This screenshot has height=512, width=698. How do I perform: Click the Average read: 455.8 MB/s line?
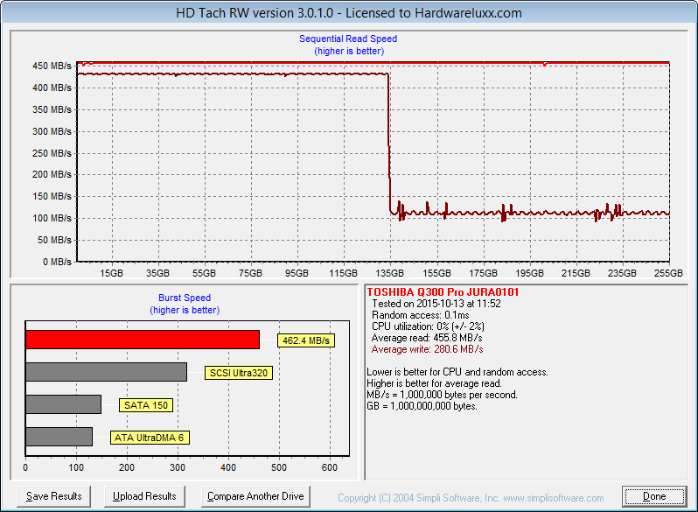tap(427, 338)
